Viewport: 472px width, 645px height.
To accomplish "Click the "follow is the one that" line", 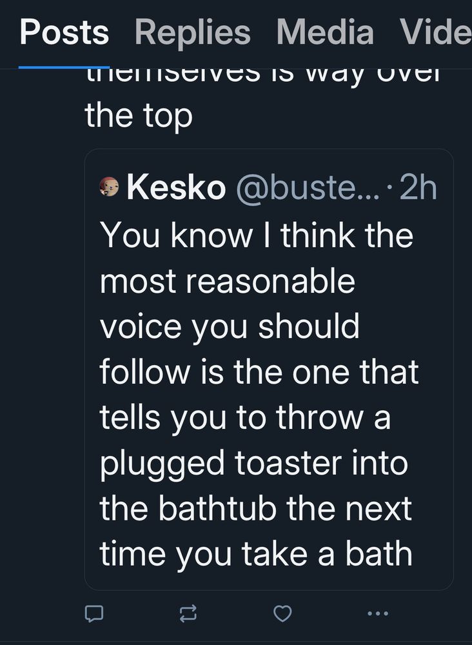I will coord(259,372).
